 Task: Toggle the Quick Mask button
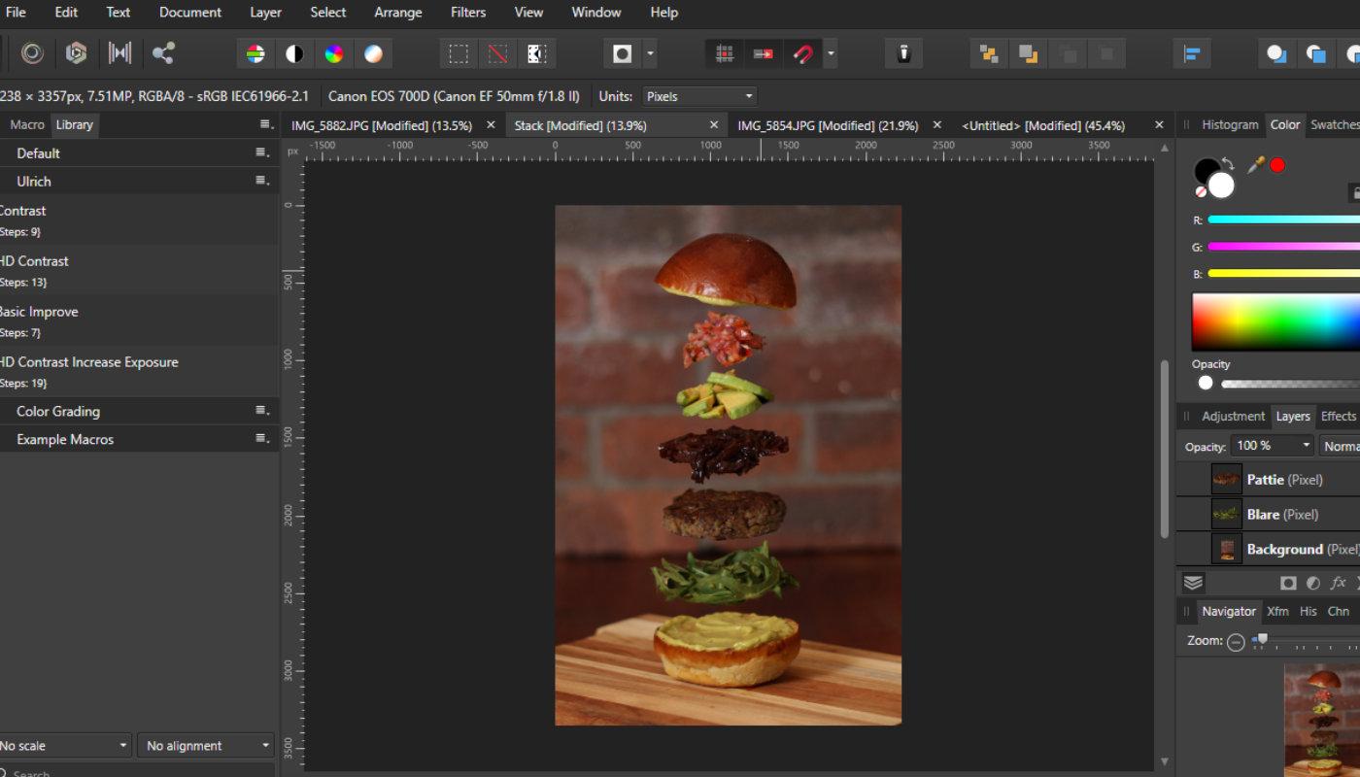point(623,53)
